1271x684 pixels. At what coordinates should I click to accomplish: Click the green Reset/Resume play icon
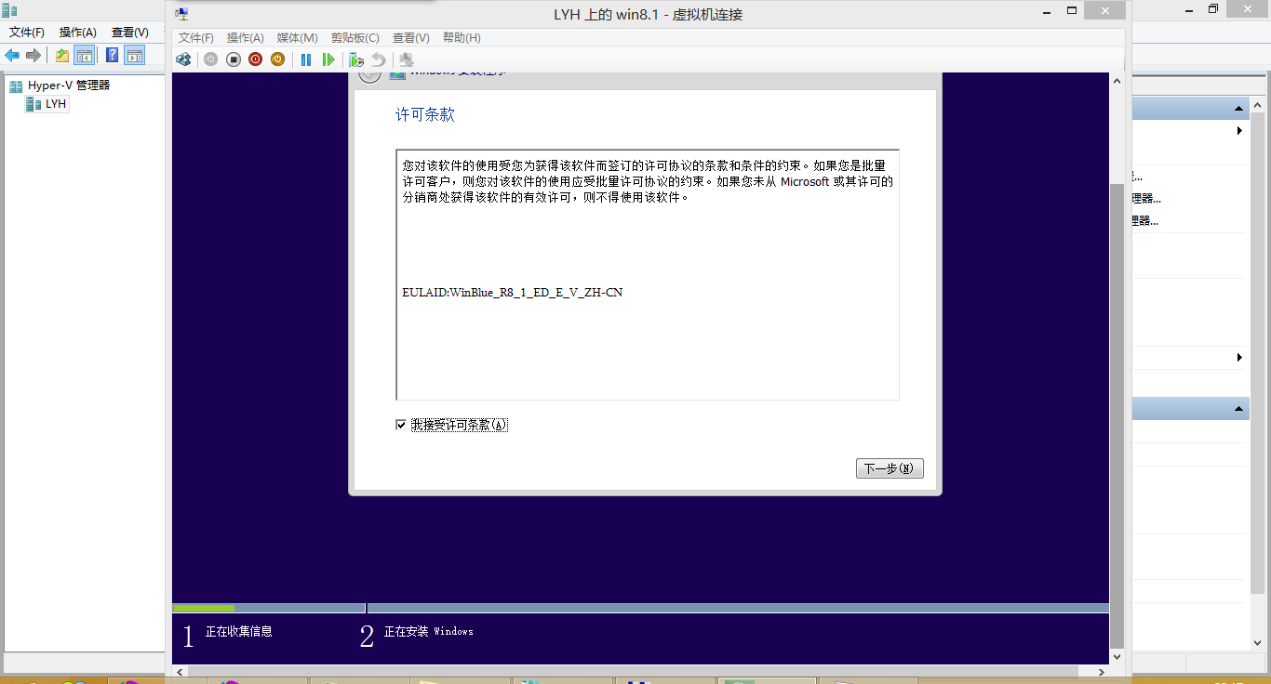tap(328, 59)
